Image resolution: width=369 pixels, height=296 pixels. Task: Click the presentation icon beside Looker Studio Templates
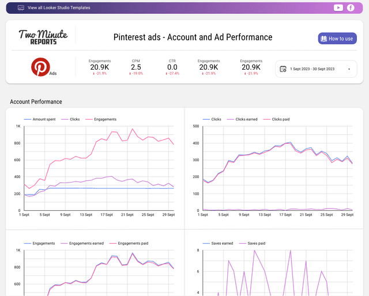click(x=21, y=7)
